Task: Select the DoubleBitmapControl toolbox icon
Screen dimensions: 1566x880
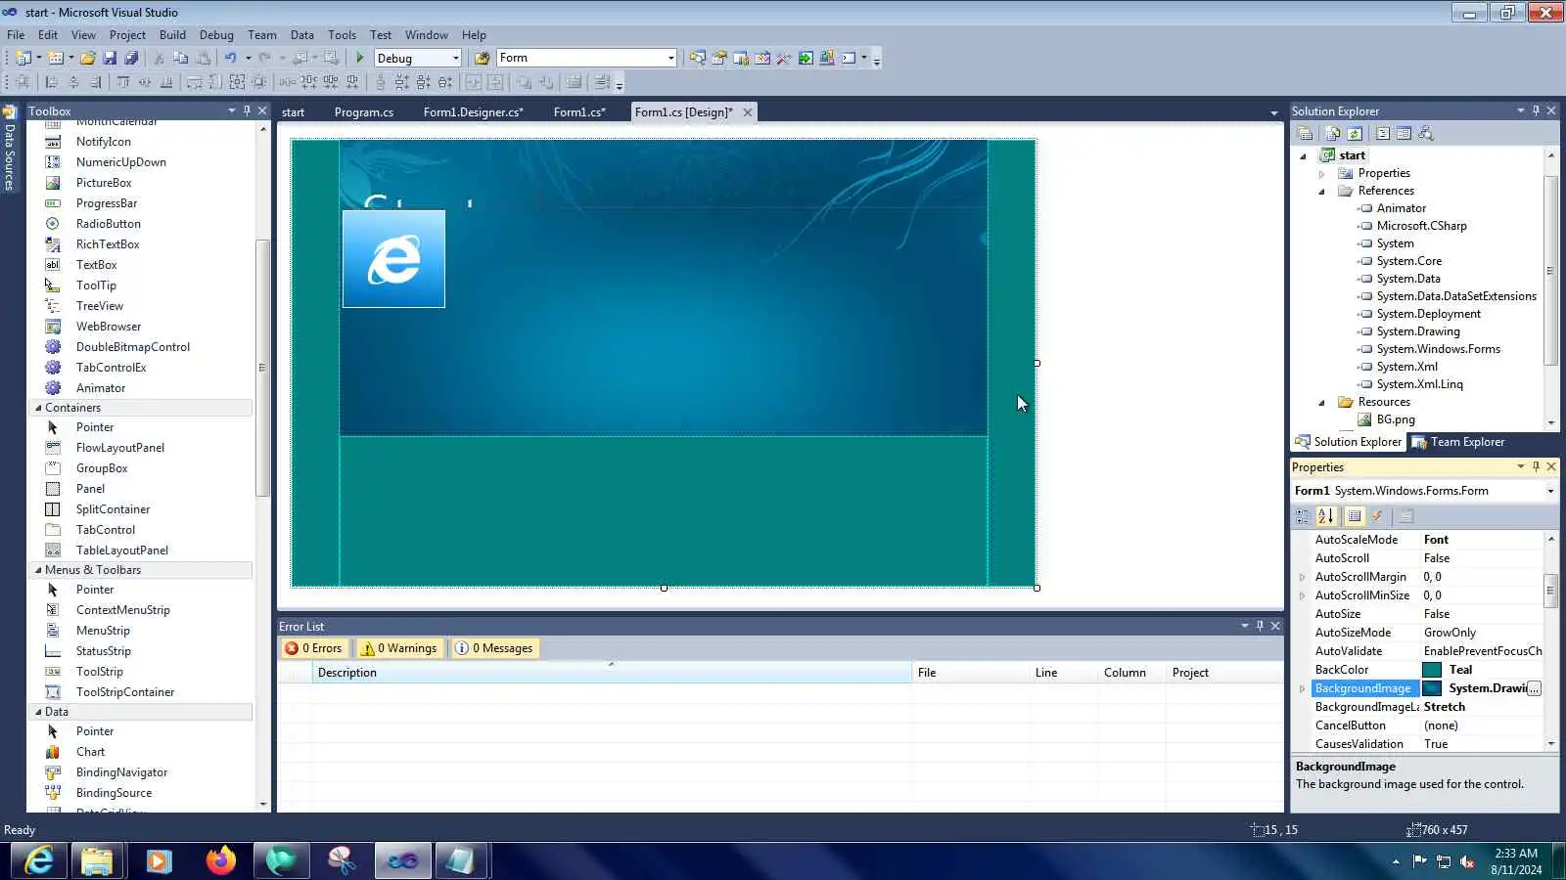Action: (53, 347)
